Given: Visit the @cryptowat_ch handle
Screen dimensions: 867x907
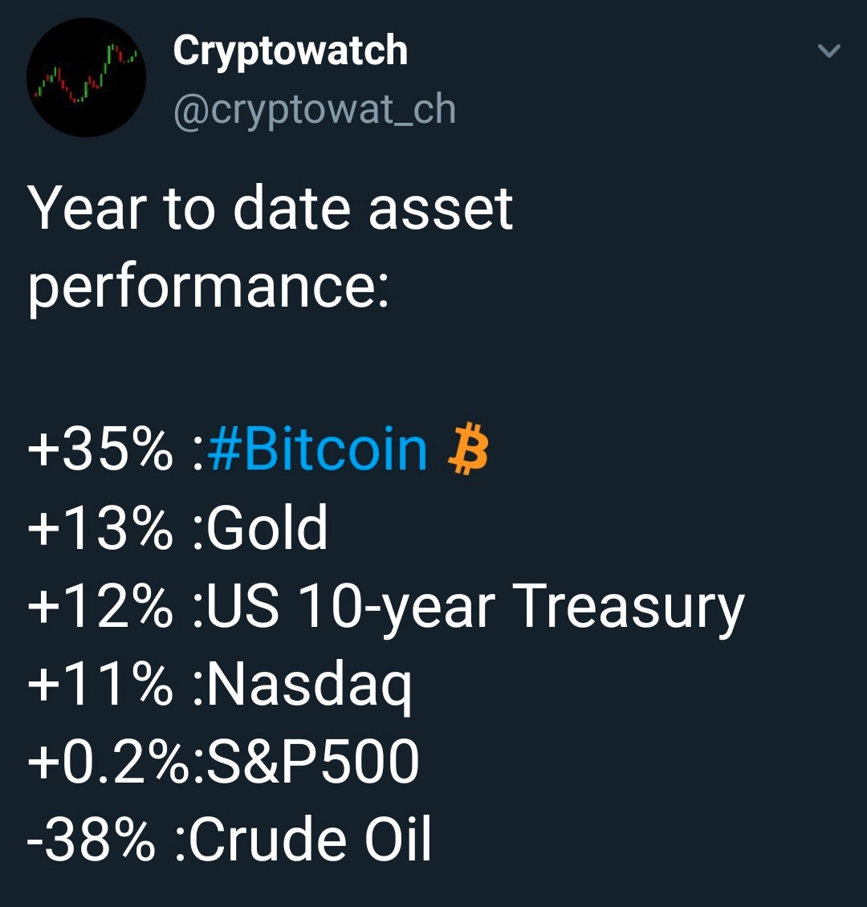Looking at the screenshot, I should pyautogui.click(x=315, y=109).
